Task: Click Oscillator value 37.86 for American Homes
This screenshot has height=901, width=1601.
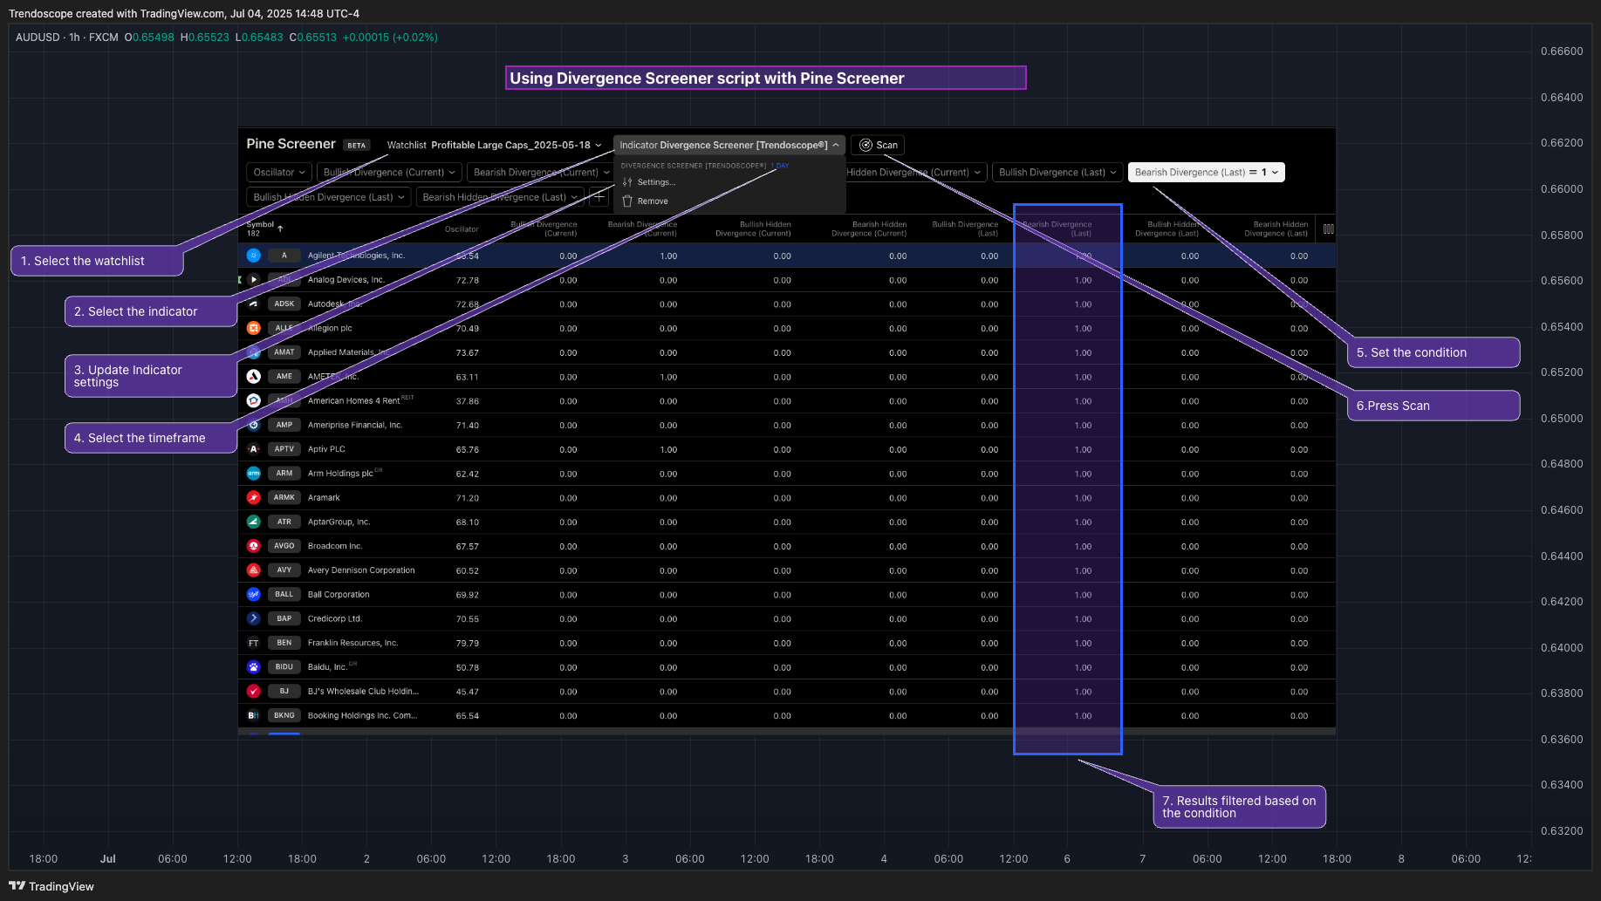Action: [468, 401]
